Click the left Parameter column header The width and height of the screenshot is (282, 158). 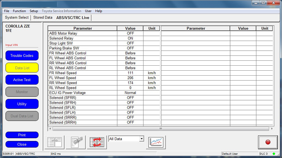click(83, 28)
